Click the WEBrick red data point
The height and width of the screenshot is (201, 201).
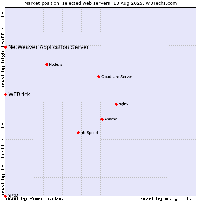point(5,95)
